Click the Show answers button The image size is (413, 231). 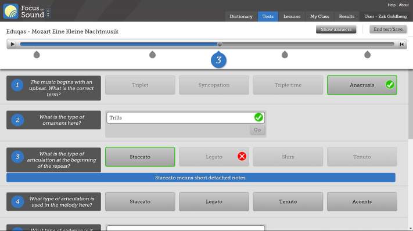(x=336, y=29)
